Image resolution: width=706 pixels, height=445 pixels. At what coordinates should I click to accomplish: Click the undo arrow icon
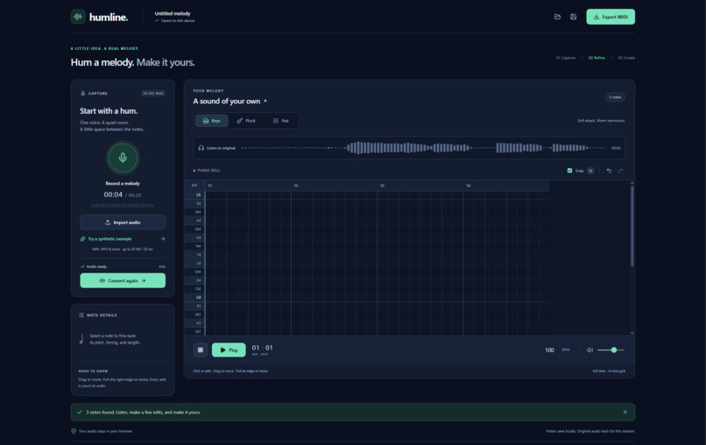coord(609,170)
